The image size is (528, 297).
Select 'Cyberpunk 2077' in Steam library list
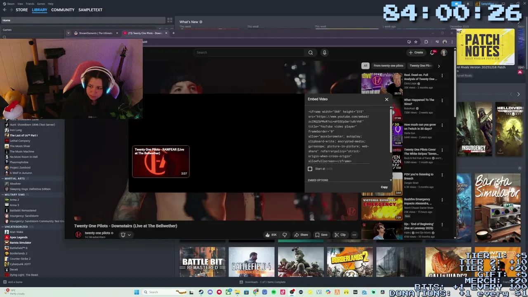pyautogui.click(x=20, y=264)
